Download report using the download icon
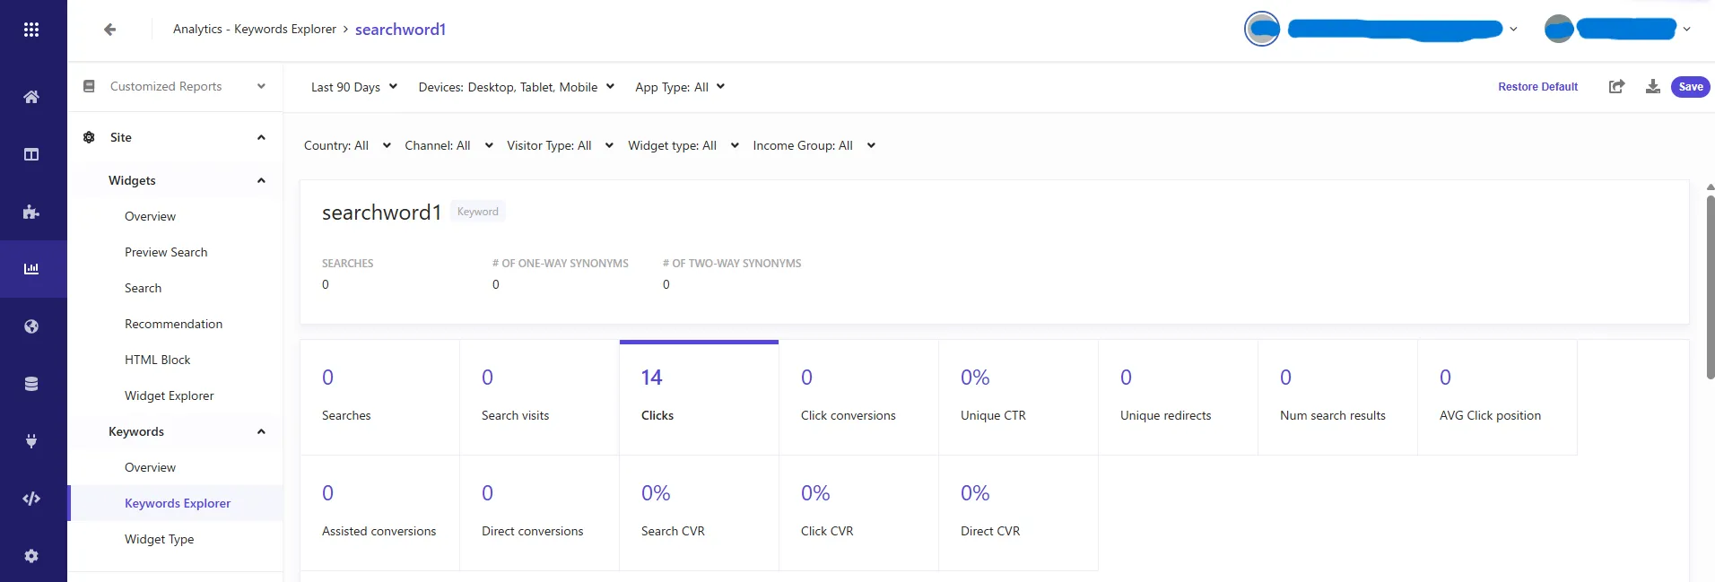This screenshot has height=582, width=1715. coord(1652,87)
